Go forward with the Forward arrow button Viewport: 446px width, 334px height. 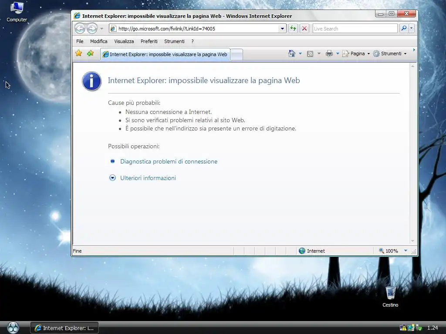tap(92, 28)
